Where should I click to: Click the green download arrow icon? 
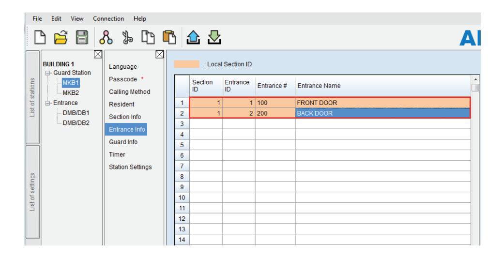pyautogui.click(x=214, y=37)
